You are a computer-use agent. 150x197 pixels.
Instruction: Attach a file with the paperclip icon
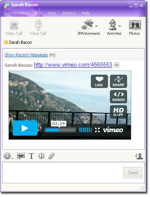tap(52, 156)
